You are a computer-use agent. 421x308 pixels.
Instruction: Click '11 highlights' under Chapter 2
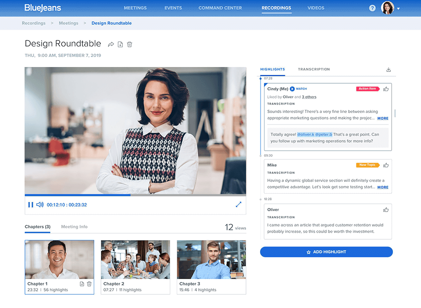130,290
